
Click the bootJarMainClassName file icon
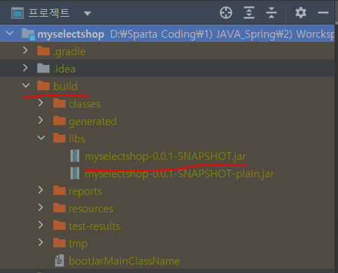[x=59, y=260]
